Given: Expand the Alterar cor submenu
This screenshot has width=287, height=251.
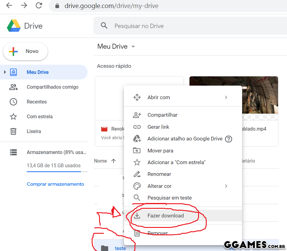Looking at the screenshot, I should click(x=226, y=186).
